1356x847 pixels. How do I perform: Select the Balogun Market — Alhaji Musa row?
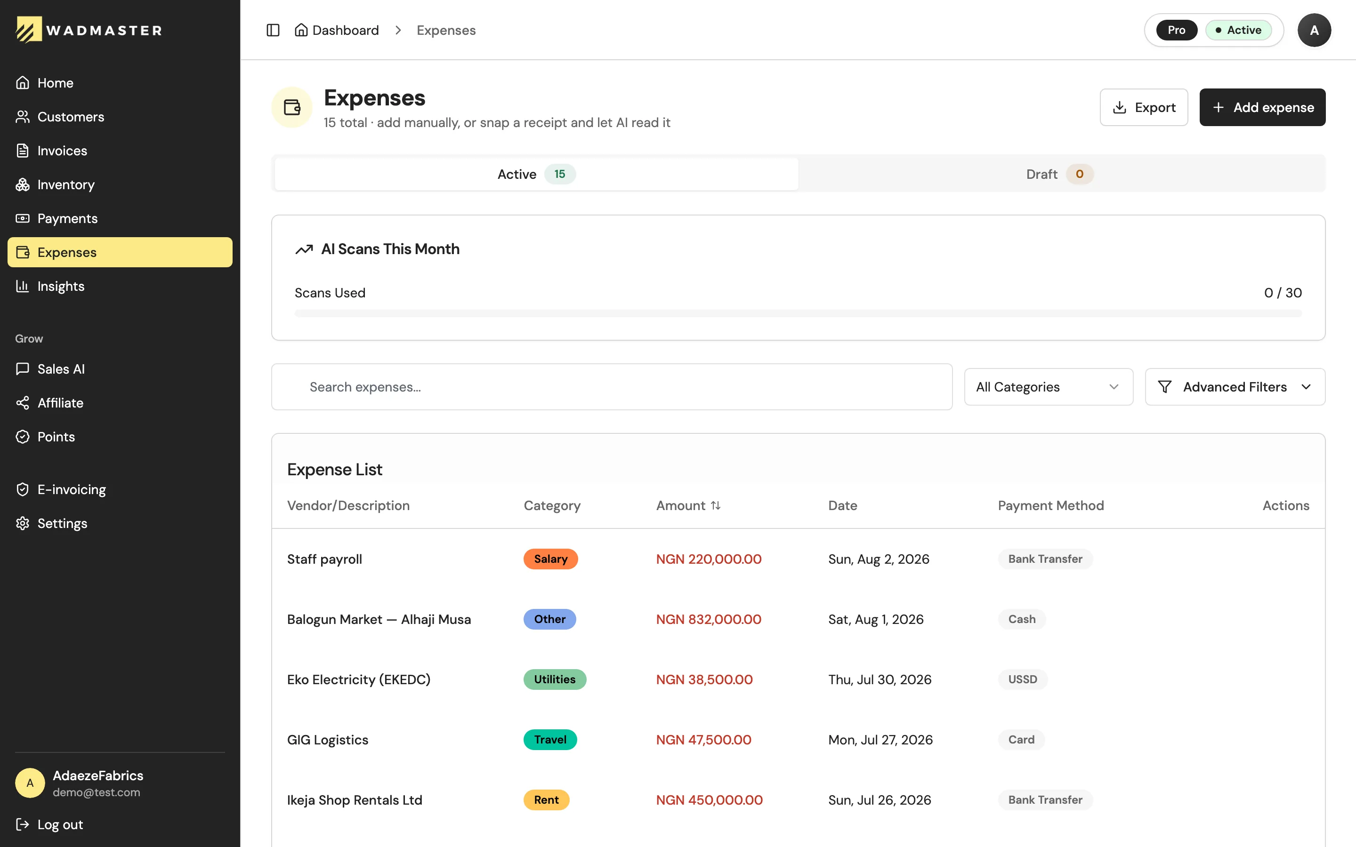798,619
